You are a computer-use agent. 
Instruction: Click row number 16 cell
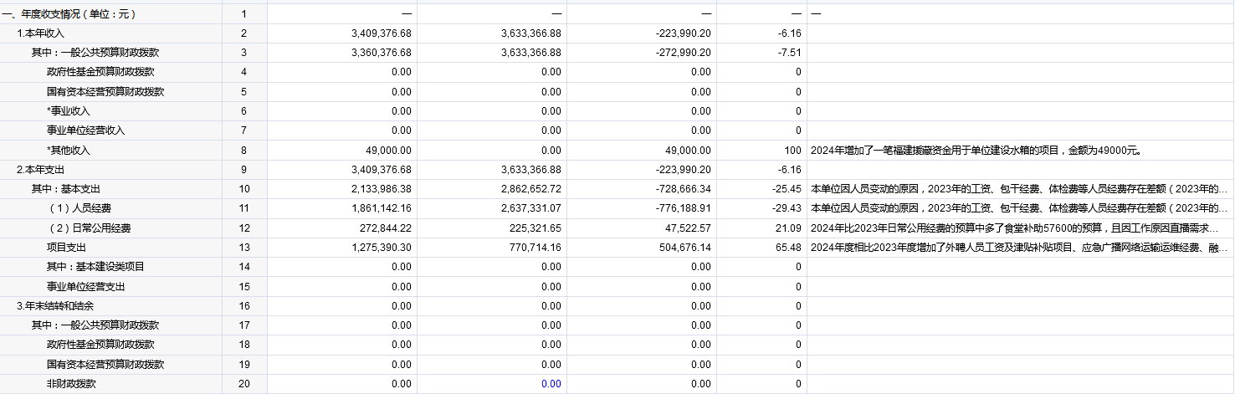(x=243, y=306)
